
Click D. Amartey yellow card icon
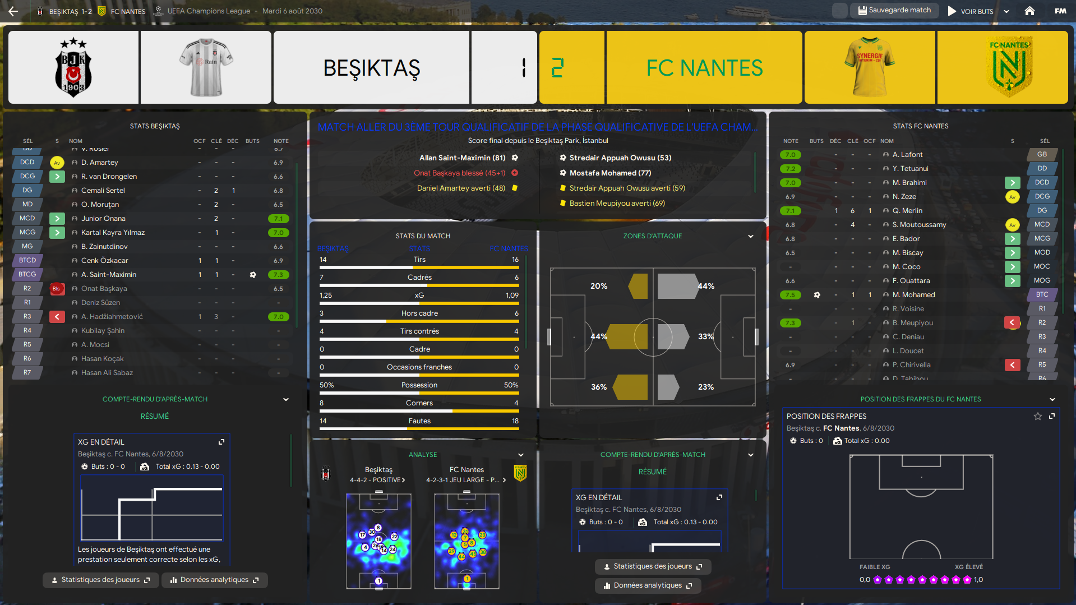(57, 163)
